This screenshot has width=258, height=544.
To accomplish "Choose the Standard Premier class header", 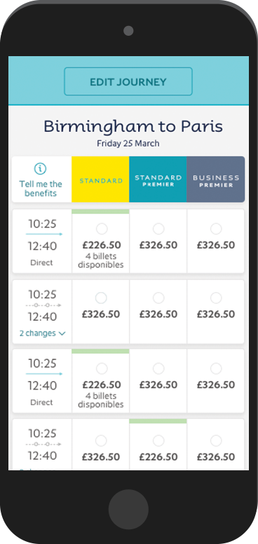I will pyautogui.click(x=158, y=180).
